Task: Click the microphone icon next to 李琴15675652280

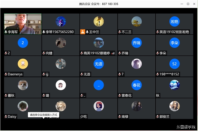Action: (44, 32)
